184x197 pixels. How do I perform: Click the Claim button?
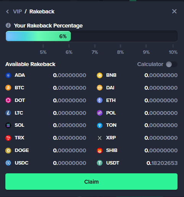point(91,182)
